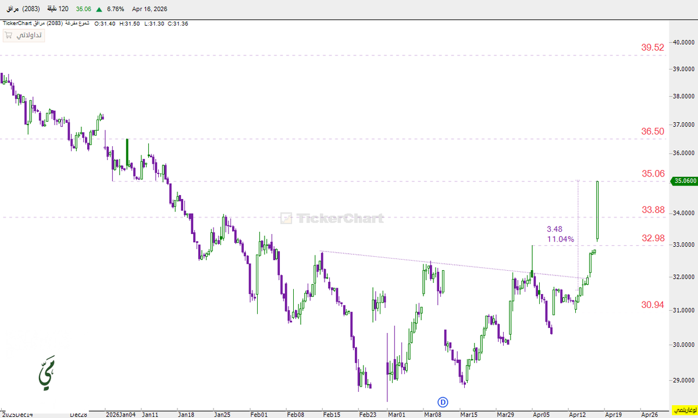Click the red 32.98 level label
This screenshot has width=698, height=418.
tap(653, 238)
